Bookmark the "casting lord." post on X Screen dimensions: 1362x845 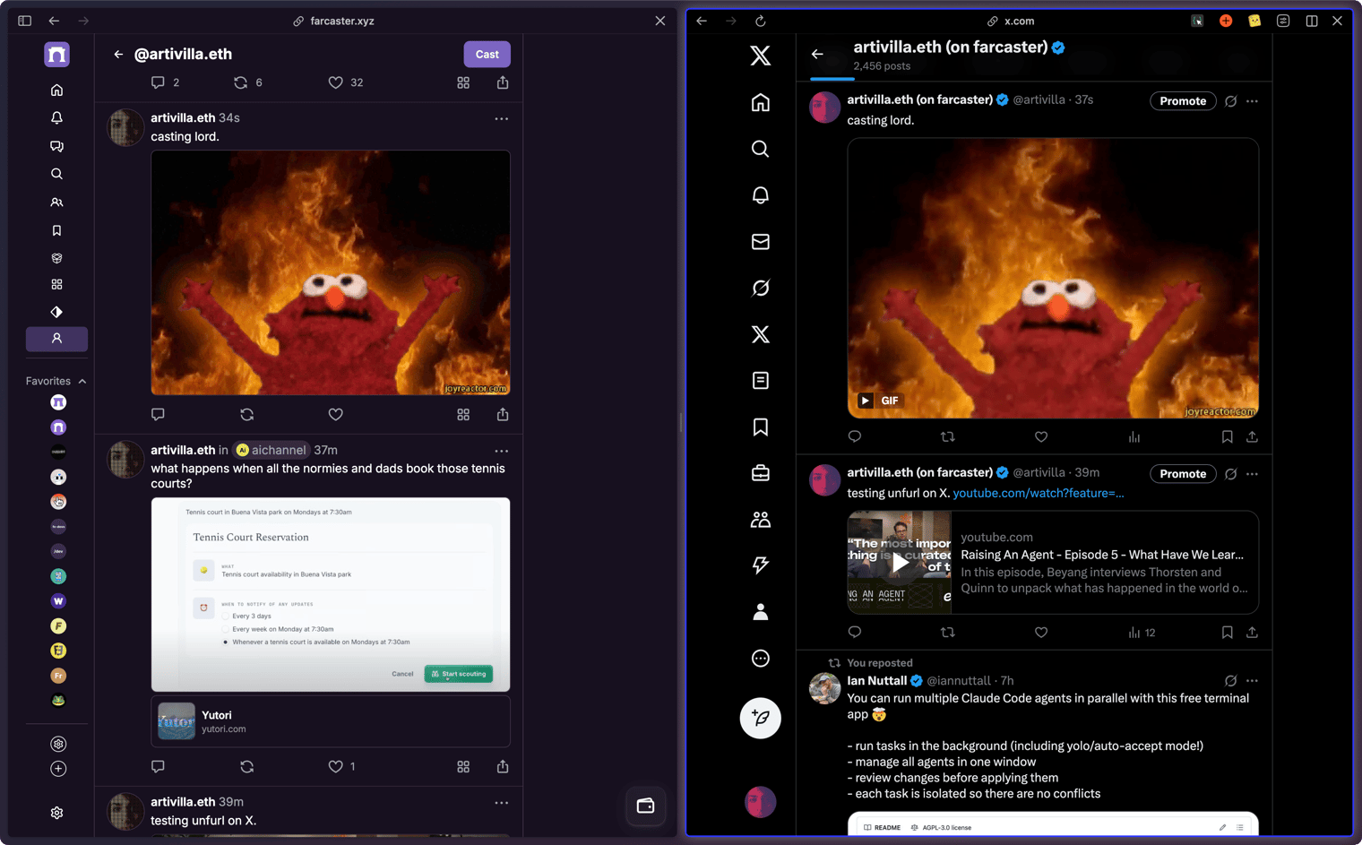coord(1227,437)
